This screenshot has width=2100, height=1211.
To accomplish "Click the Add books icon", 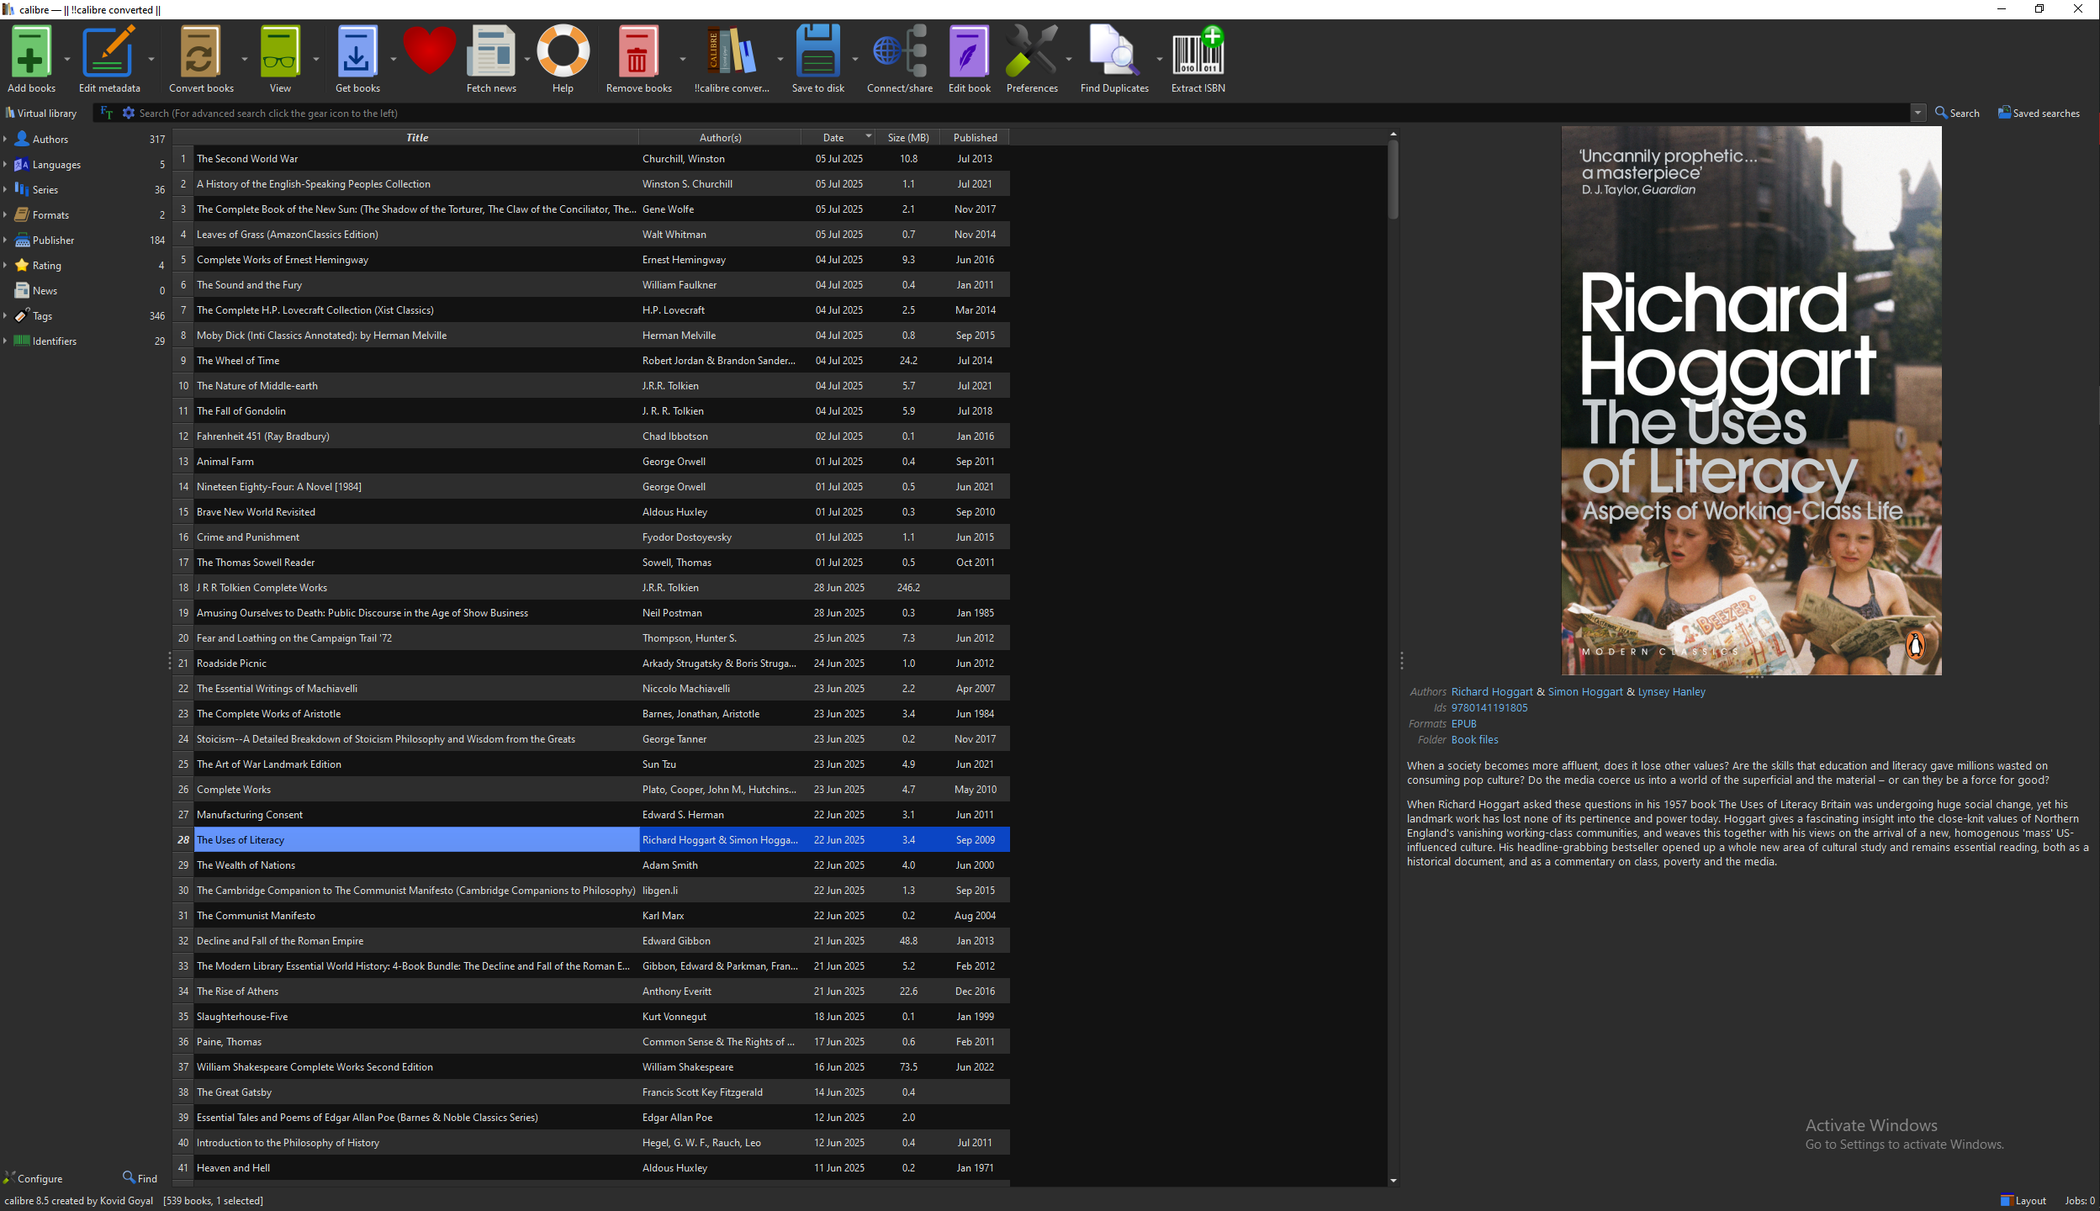I will tap(31, 52).
